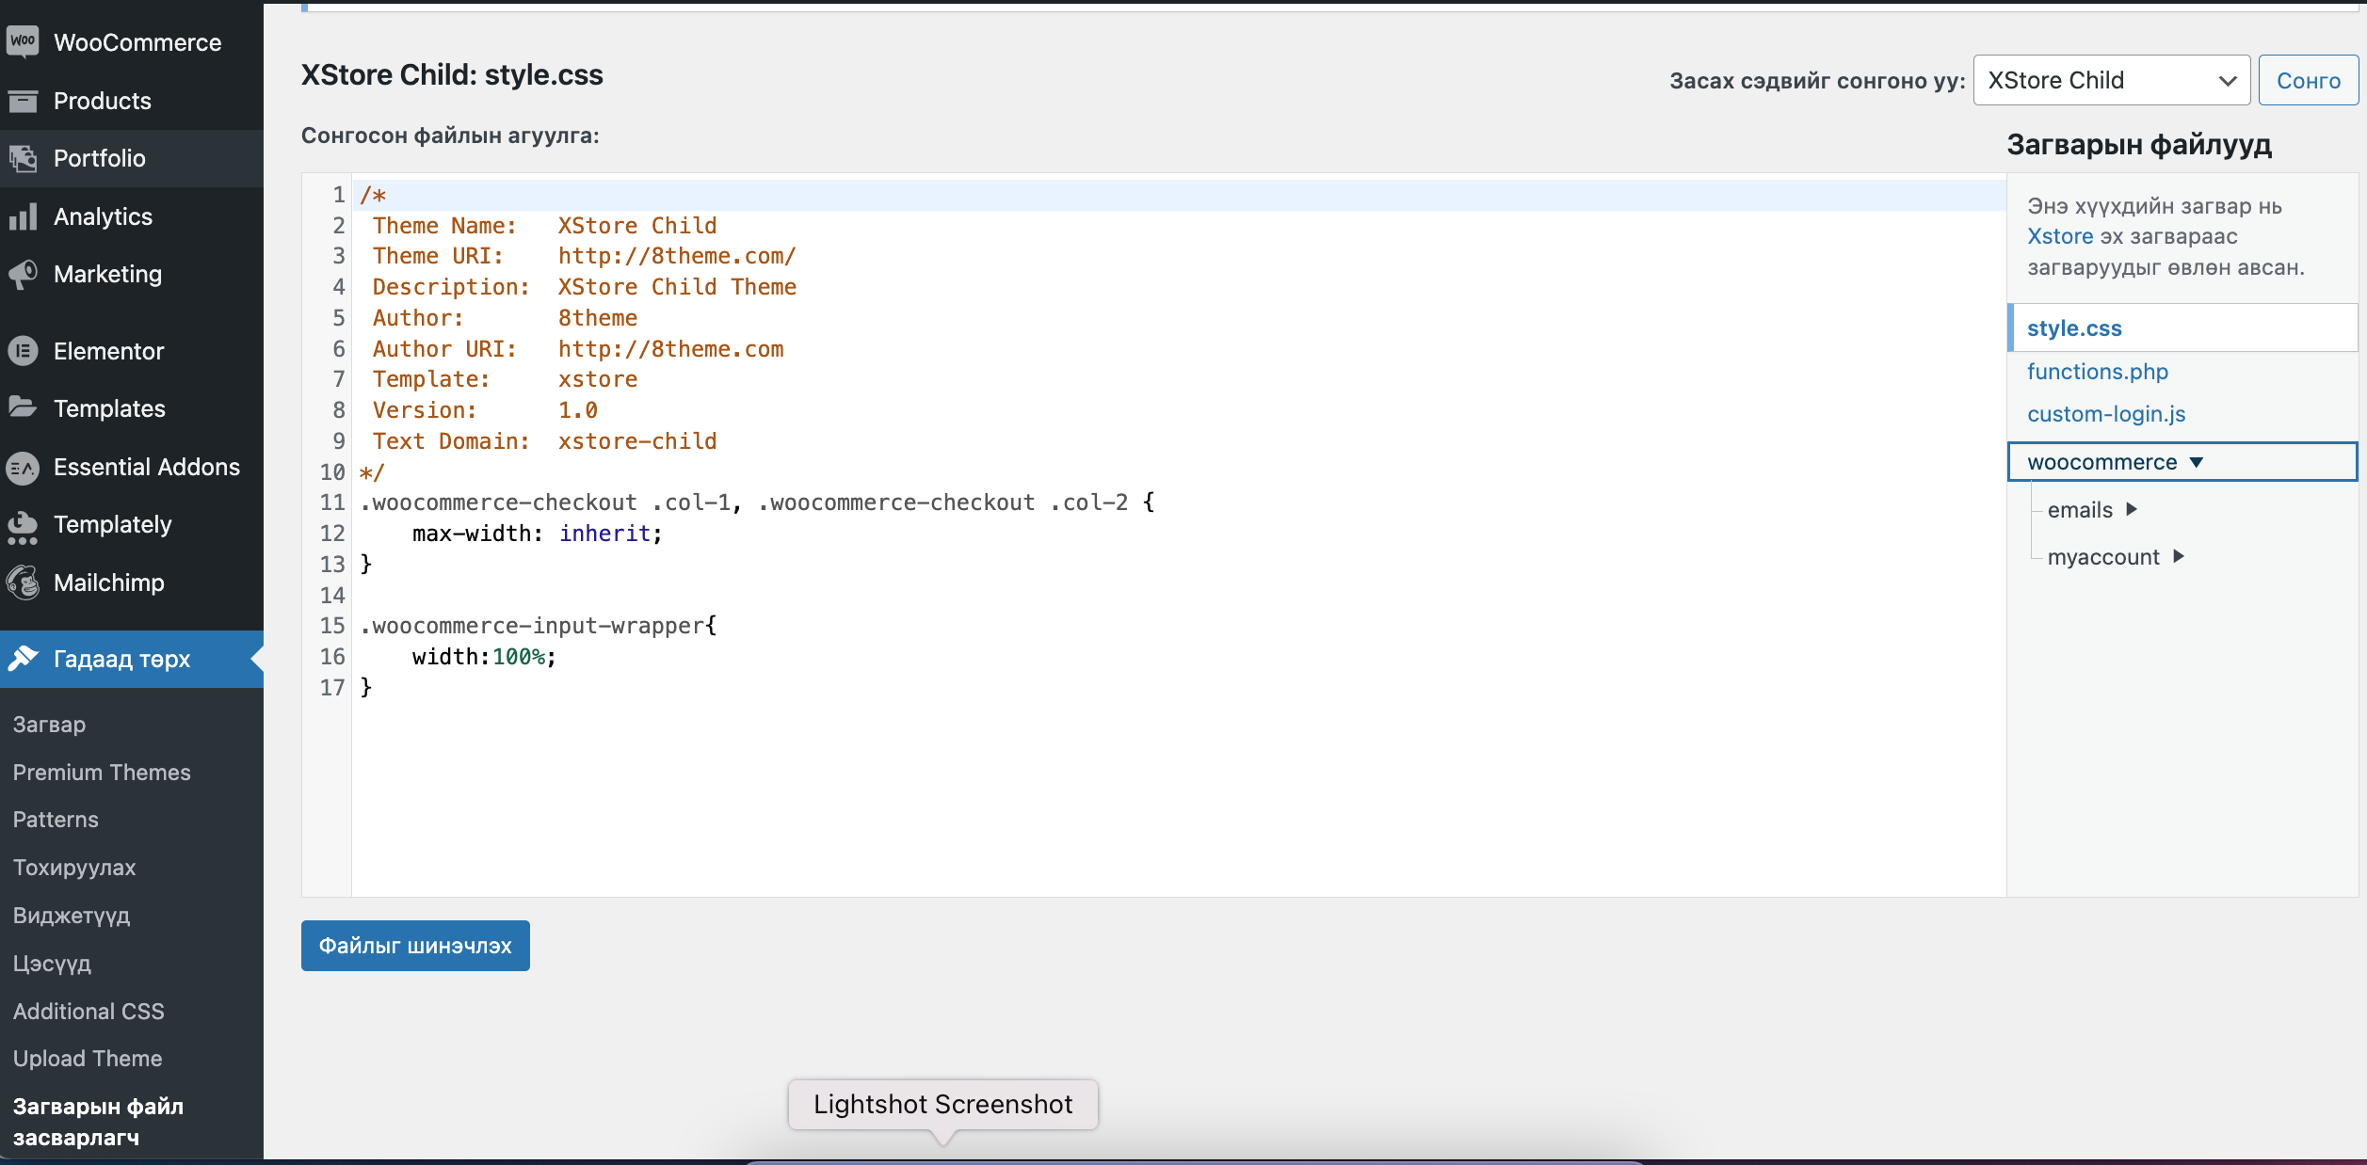Click the Marketing megaphone icon
This screenshot has width=2367, height=1165.
pyautogui.click(x=23, y=274)
